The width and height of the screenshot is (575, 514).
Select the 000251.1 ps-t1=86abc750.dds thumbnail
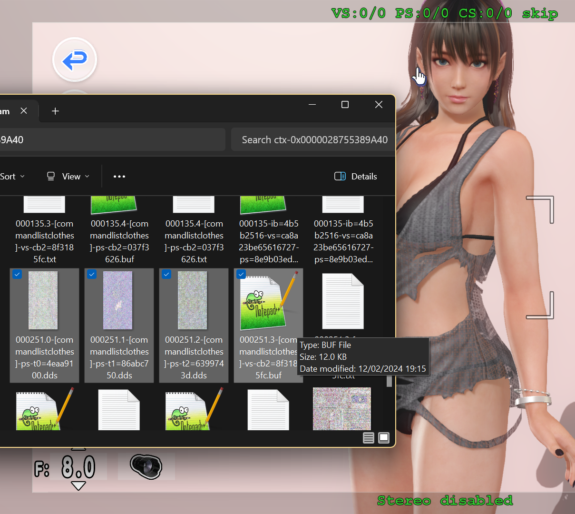(x=118, y=300)
